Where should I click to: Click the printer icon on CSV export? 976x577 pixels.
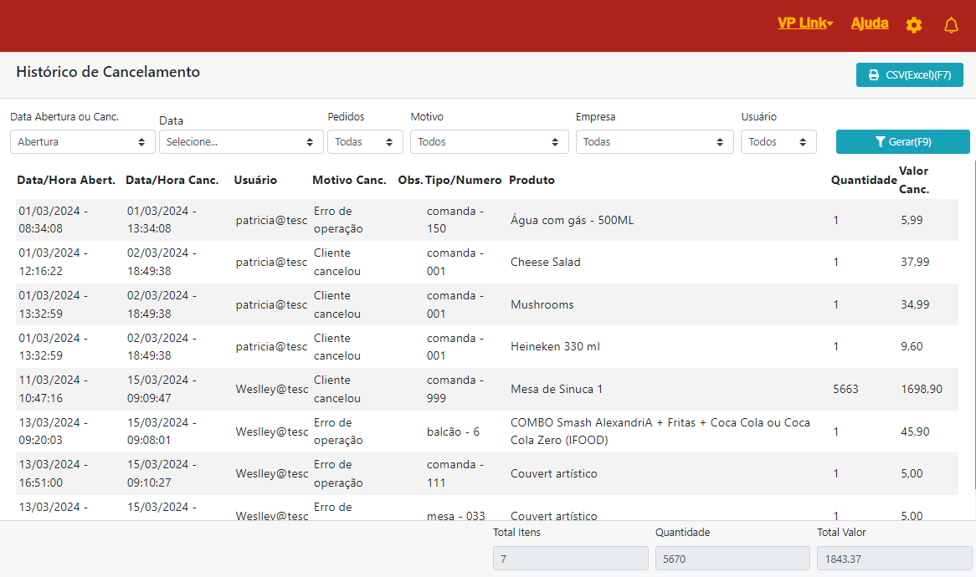[x=874, y=74]
